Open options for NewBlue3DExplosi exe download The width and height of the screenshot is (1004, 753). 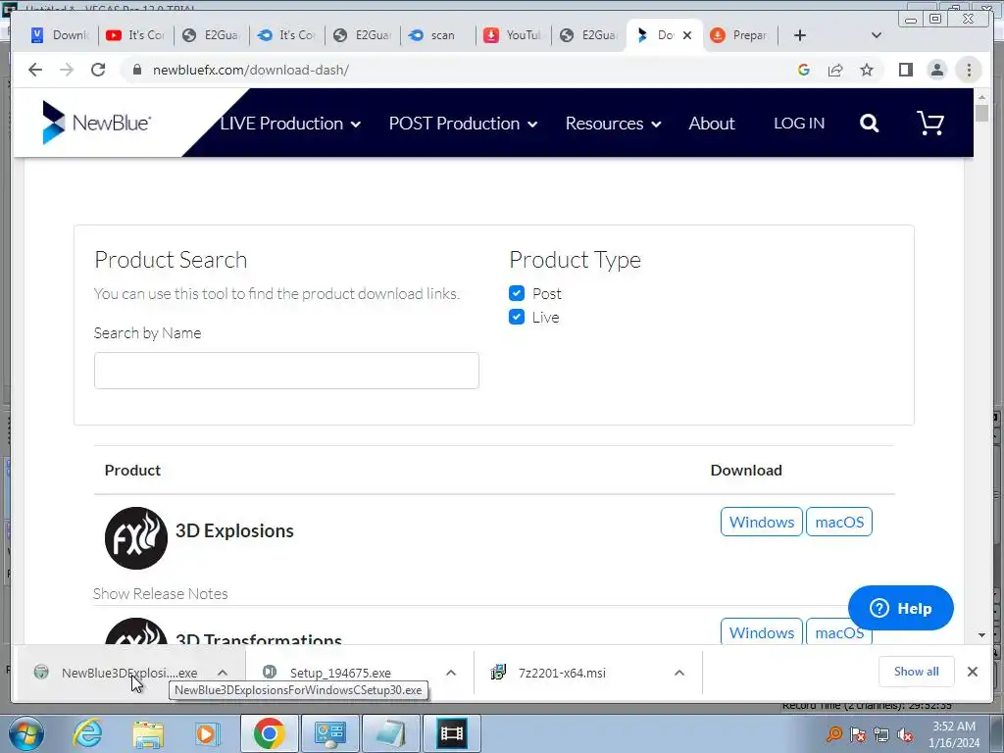point(223,673)
